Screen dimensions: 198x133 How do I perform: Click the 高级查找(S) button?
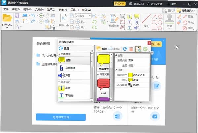(185, 11)
